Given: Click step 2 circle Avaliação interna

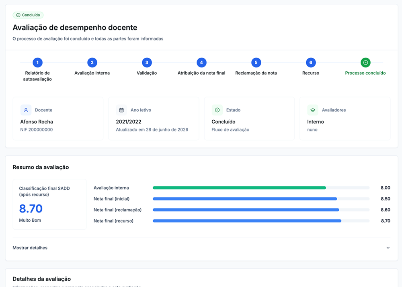Looking at the screenshot, I should pos(92,63).
